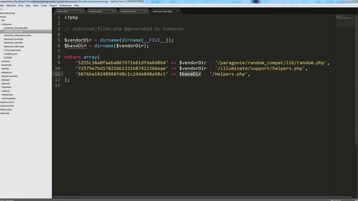Expand the sebastian folder in sidebar
Screen dimensions: 358x201
click(x=6, y=87)
